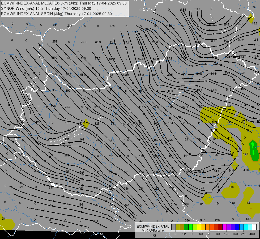This screenshot has height=239, width=260.
Task: Click the SYNOP Wind 10m header line
Action: click(46, 8)
